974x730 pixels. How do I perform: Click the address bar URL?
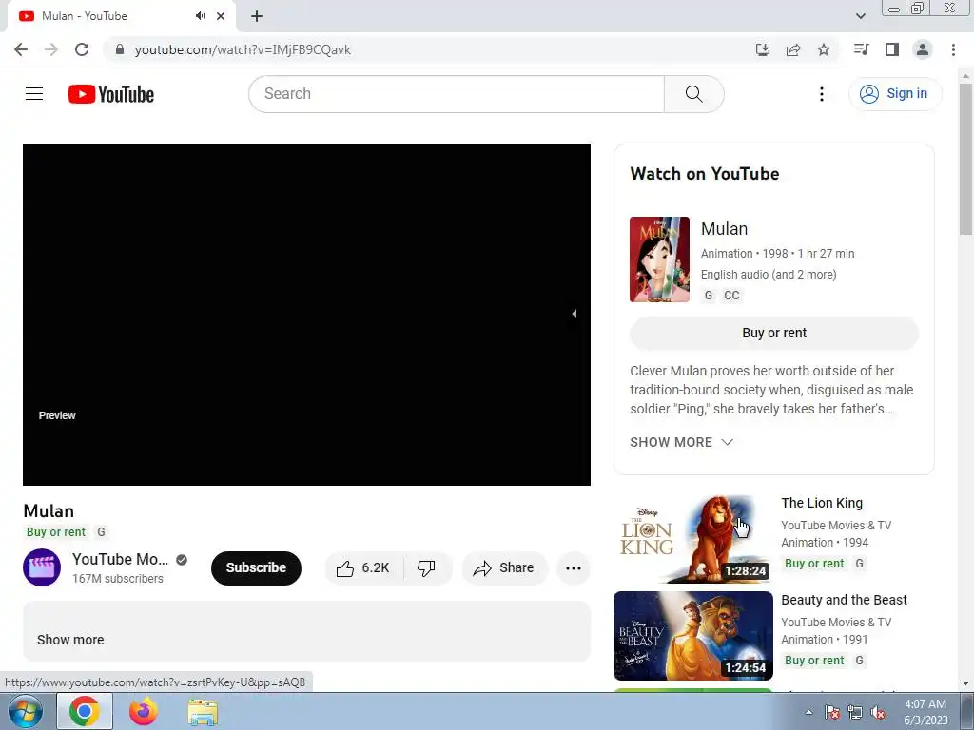click(x=243, y=49)
